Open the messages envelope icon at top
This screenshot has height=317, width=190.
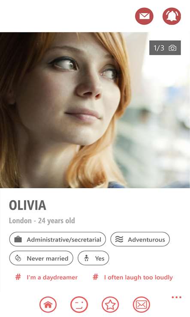point(144,16)
